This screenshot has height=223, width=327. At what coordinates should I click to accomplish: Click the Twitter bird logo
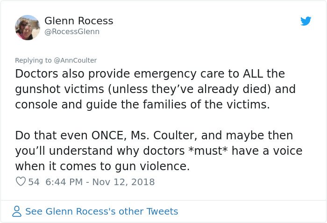tap(306, 21)
